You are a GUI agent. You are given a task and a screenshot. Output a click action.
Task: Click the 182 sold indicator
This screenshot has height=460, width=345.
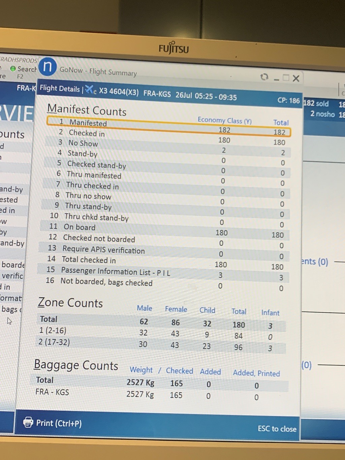click(316, 104)
